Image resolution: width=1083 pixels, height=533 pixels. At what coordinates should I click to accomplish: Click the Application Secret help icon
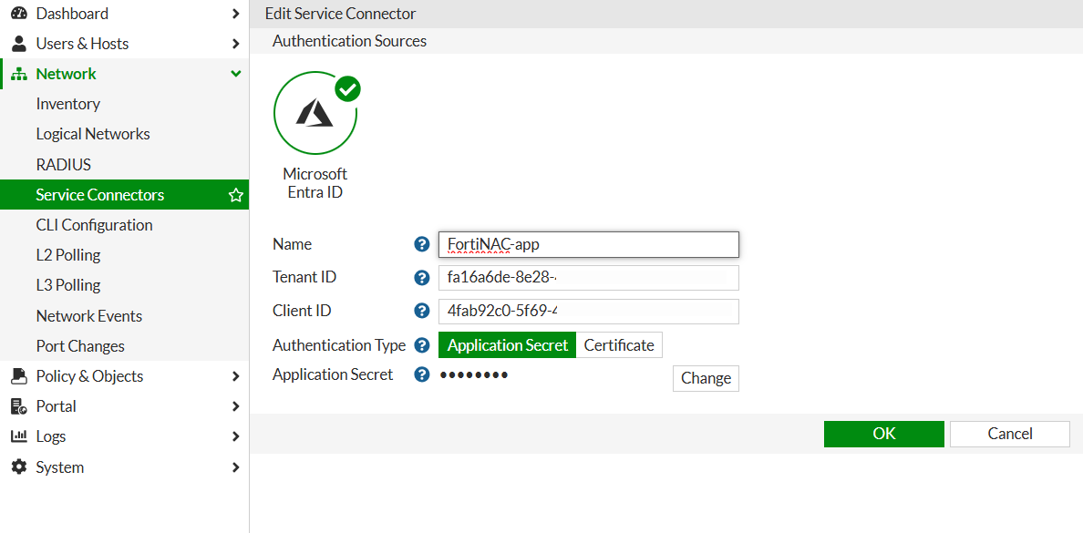[421, 374]
